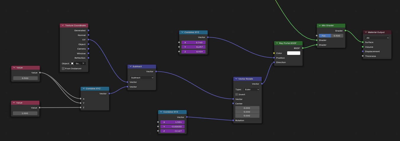Screen dimensions: 400x141
Task: Toggle the Invert checkbox in Vector Rotate
Action: 237,94
